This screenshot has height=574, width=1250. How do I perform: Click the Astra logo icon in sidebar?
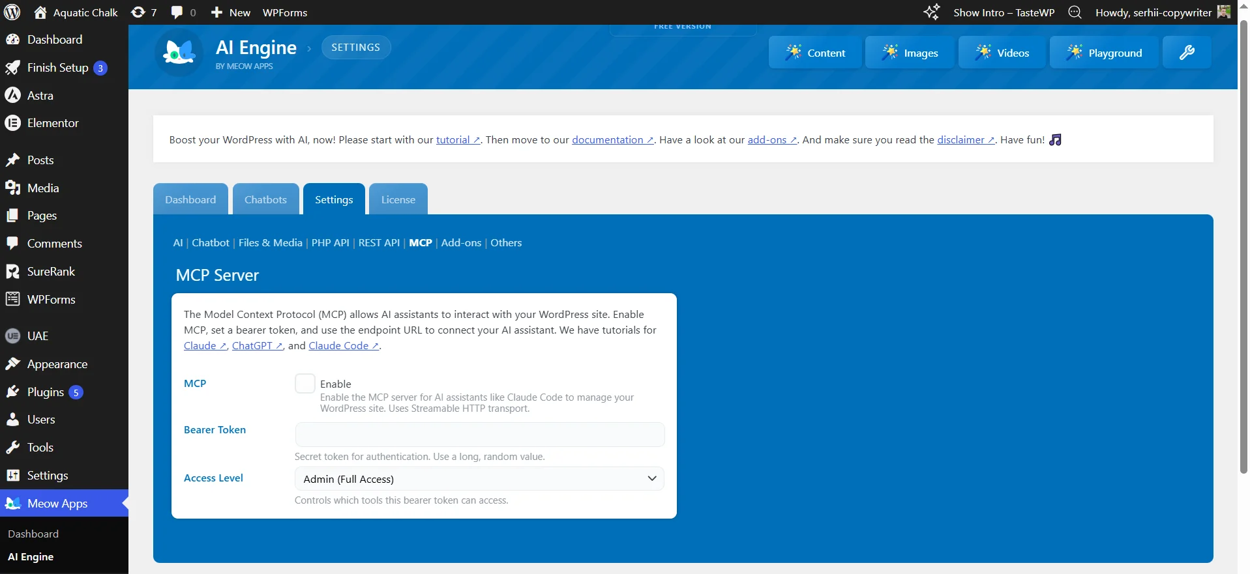(x=13, y=95)
